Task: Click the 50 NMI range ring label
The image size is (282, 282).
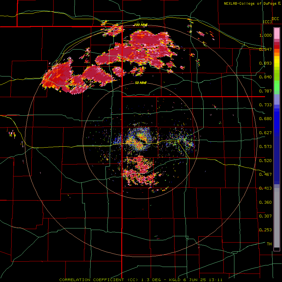Action: pos(141,83)
